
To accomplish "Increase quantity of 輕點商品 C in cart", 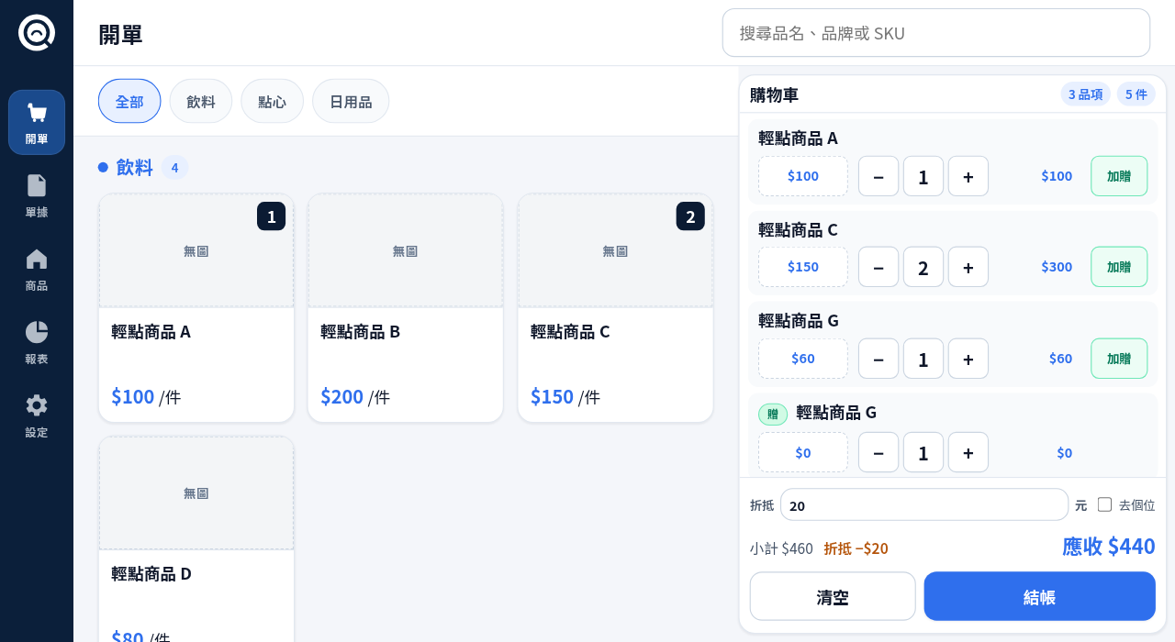I will pyautogui.click(x=968, y=267).
